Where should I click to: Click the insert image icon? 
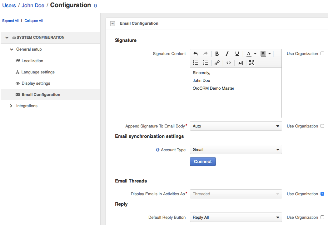pos(240,63)
